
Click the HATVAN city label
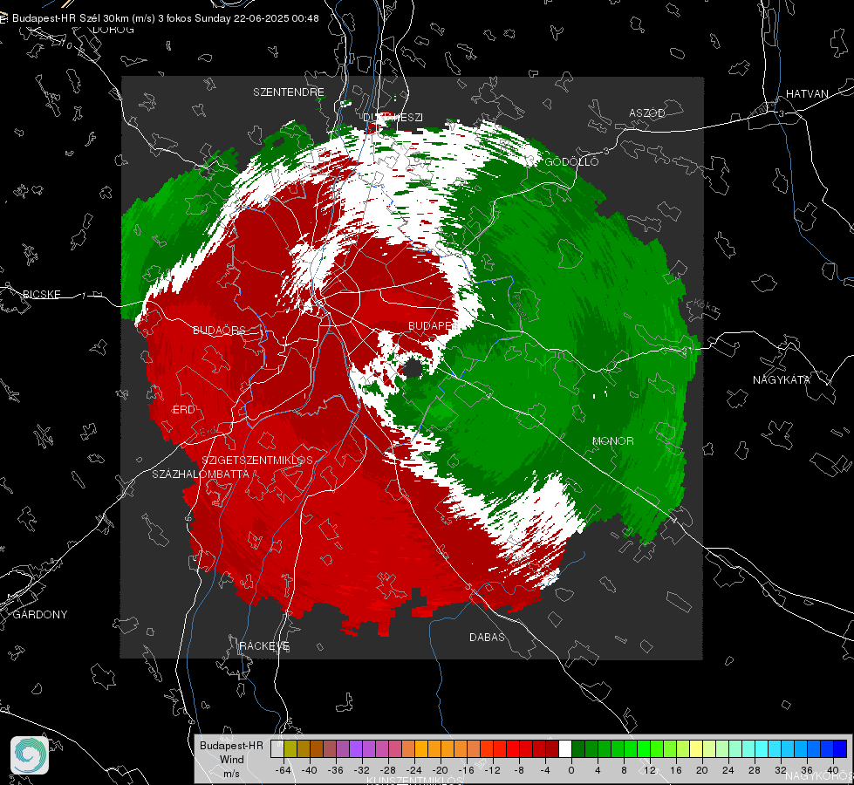[x=807, y=94]
